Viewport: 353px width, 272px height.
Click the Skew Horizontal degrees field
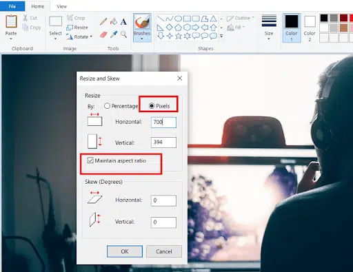tap(163, 200)
